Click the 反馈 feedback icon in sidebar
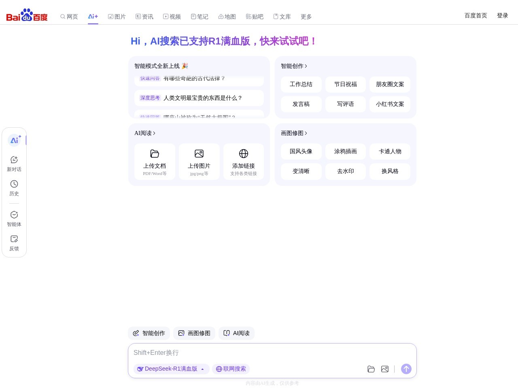 pos(14,239)
